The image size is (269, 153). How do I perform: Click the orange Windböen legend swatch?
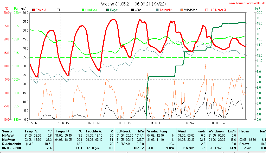point(182,10)
